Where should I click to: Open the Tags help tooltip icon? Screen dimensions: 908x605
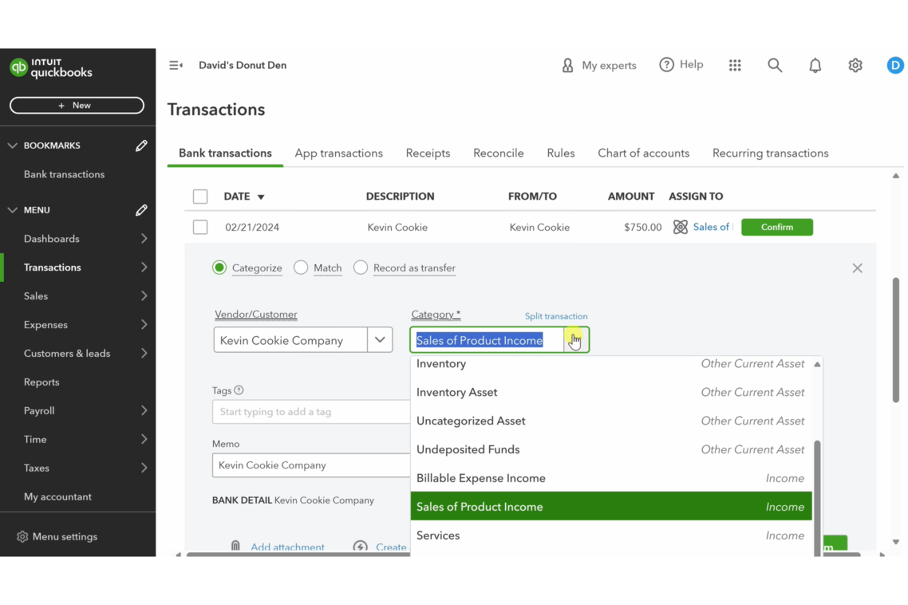[x=238, y=390]
